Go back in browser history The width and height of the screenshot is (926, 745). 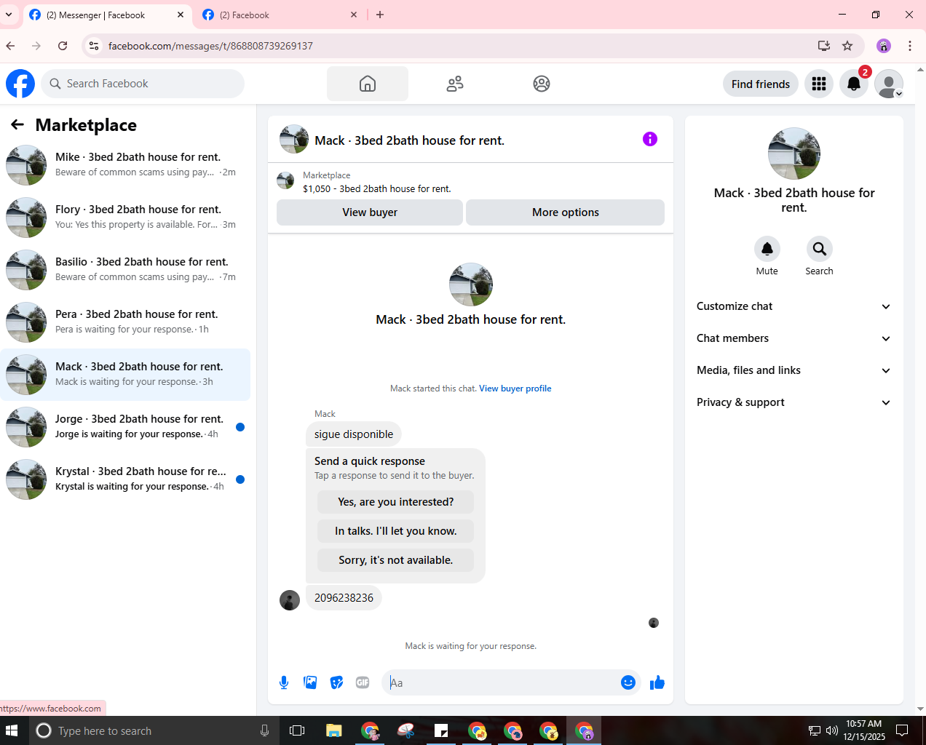point(10,46)
